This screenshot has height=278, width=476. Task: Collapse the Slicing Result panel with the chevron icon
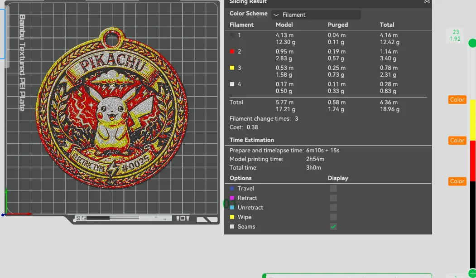click(427, 1)
